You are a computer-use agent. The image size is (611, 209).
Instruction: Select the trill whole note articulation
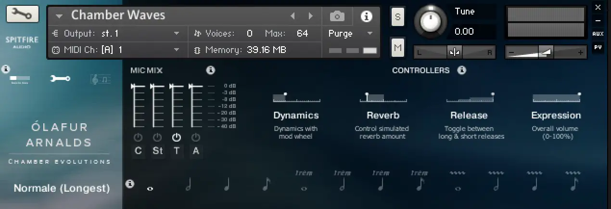(458, 182)
